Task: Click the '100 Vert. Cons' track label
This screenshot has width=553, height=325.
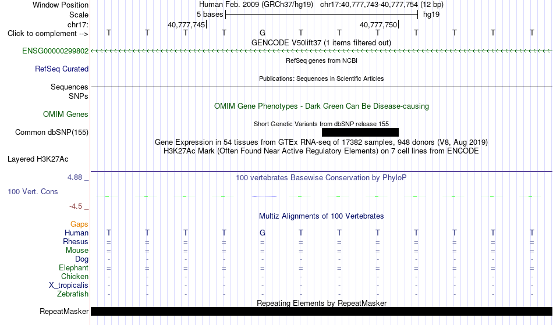Action: (x=33, y=191)
